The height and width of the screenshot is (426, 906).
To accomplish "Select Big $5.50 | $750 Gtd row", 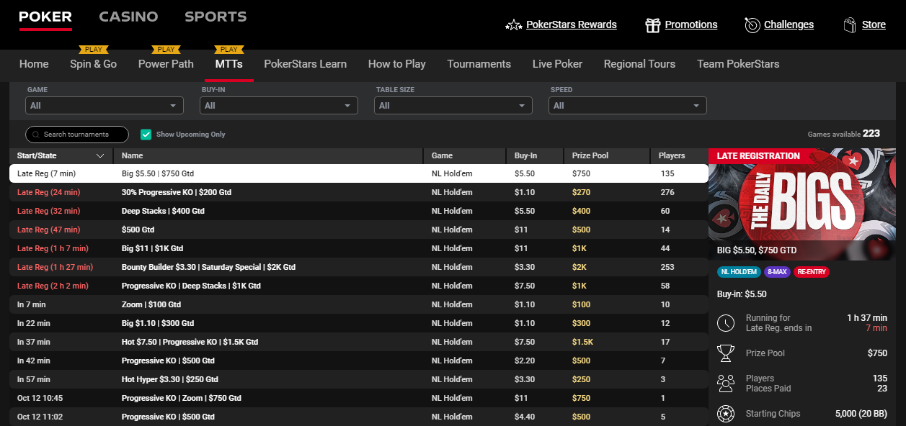I will coord(358,173).
